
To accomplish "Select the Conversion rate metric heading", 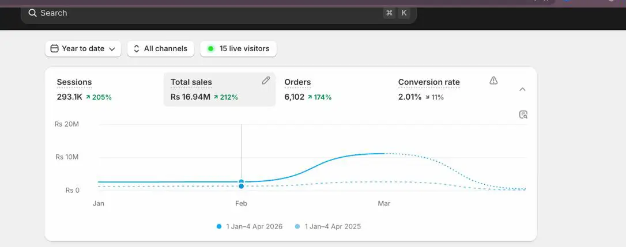I will click(x=429, y=82).
